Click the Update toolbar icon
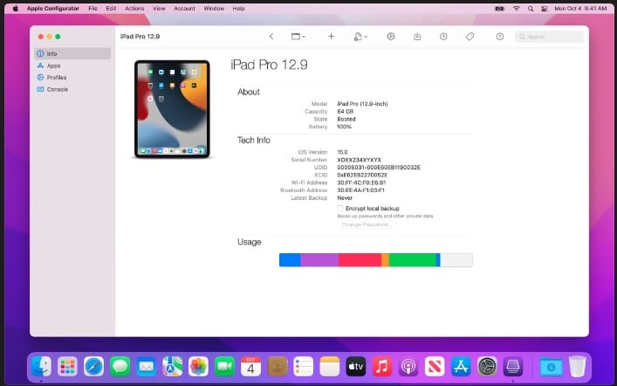The image size is (617, 386). pos(443,37)
